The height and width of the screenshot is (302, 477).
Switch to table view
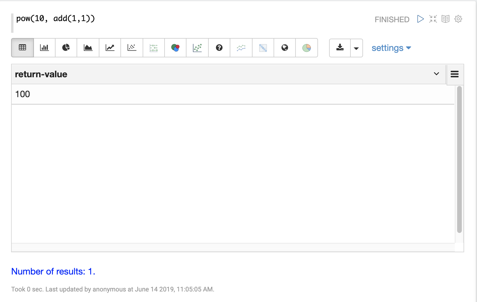23,48
